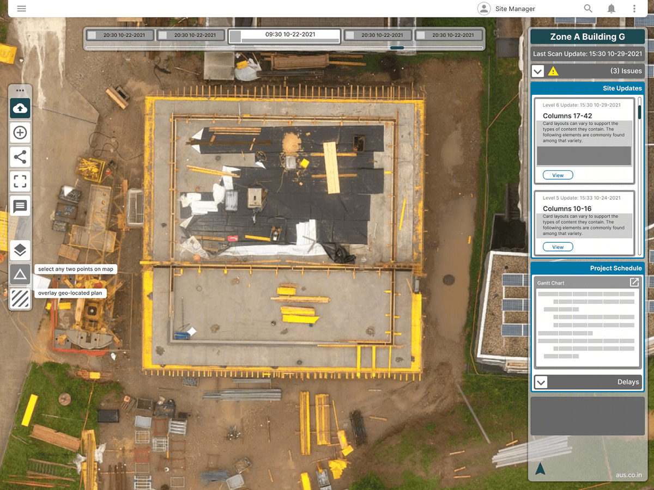Image resolution: width=654 pixels, height=490 pixels.
Task: Select the cloud upload tool
Action: [20, 108]
